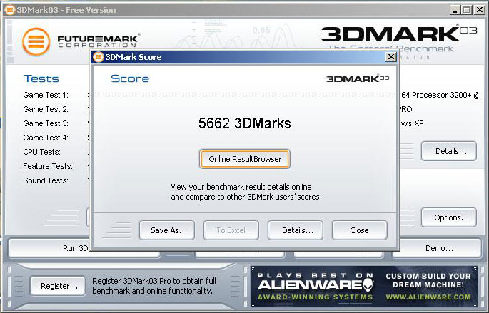Click the 'Sound Tests:' label
Viewport: 489px width, 313px height.
click(x=46, y=180)
